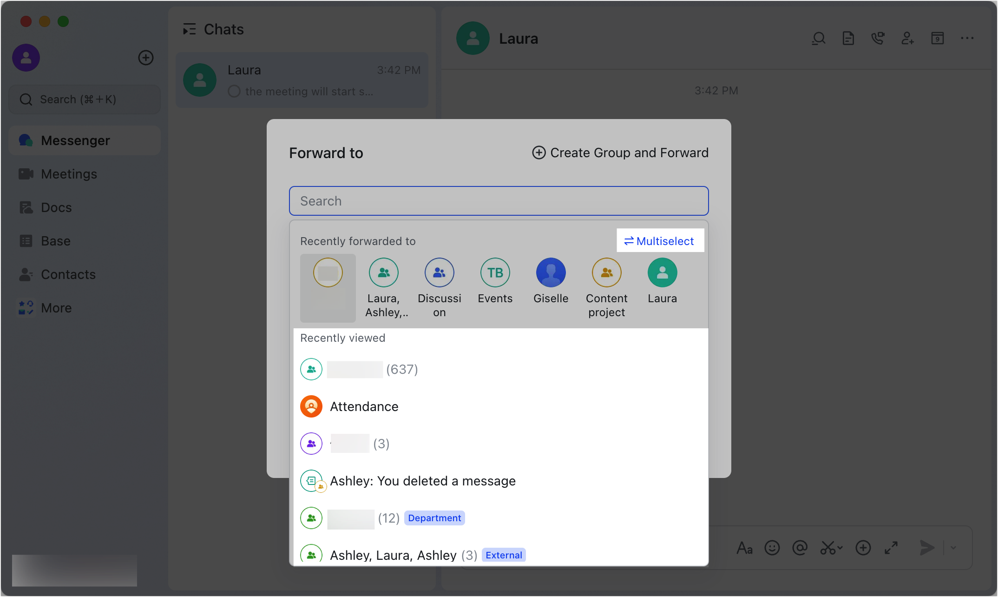Open shared docs icon in the chat header
Screen dimensions: 998x597
coord(848,39)
